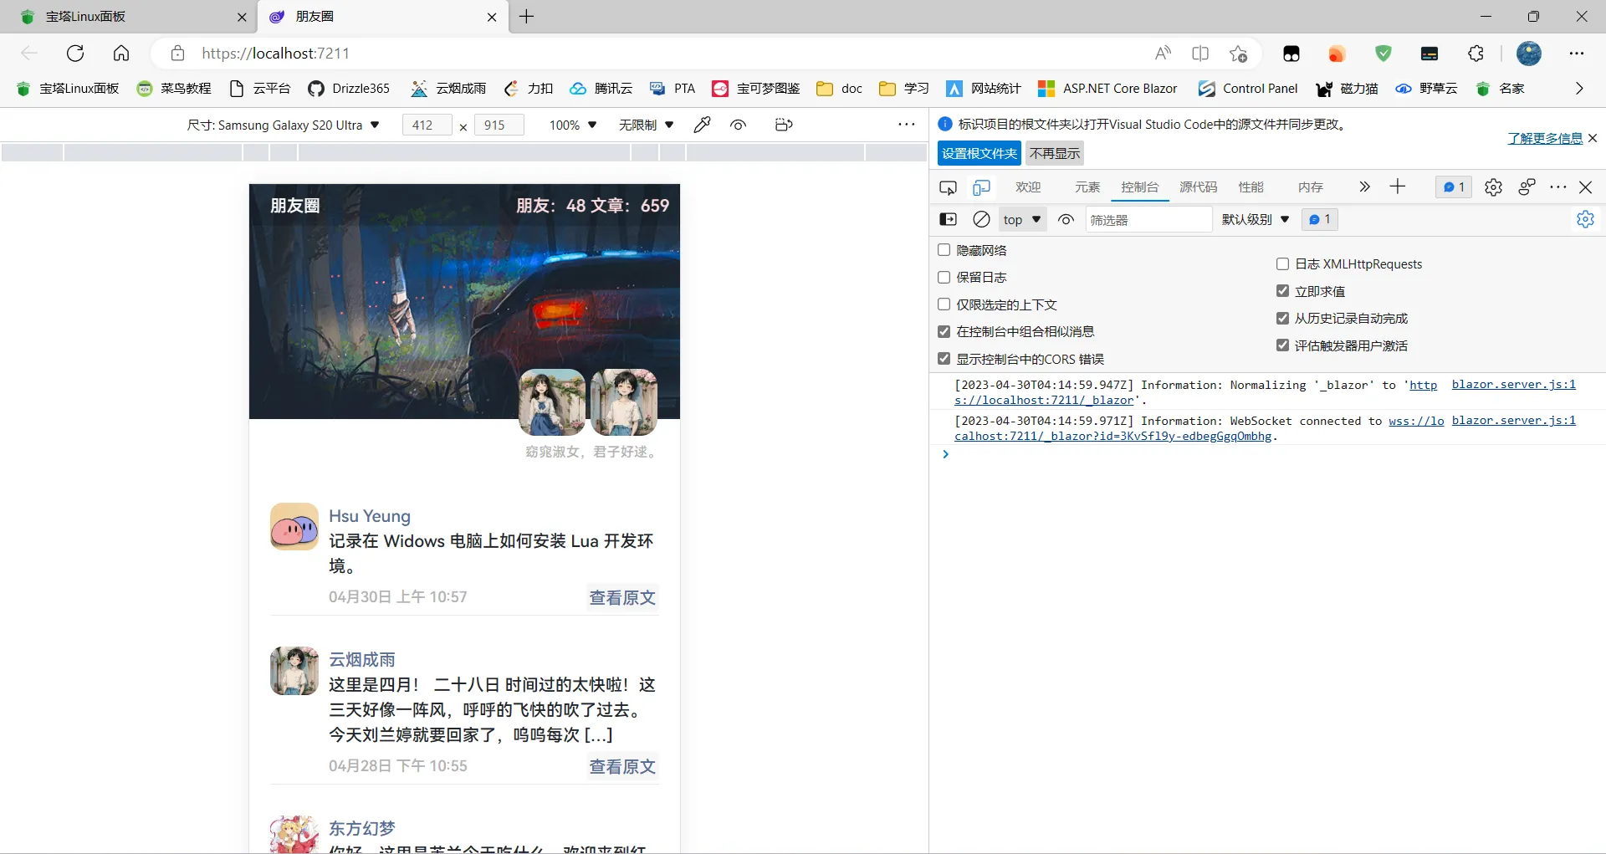
Task: Switch to the 性能 DevTools tab
Action: click(x=1251, y=187)
